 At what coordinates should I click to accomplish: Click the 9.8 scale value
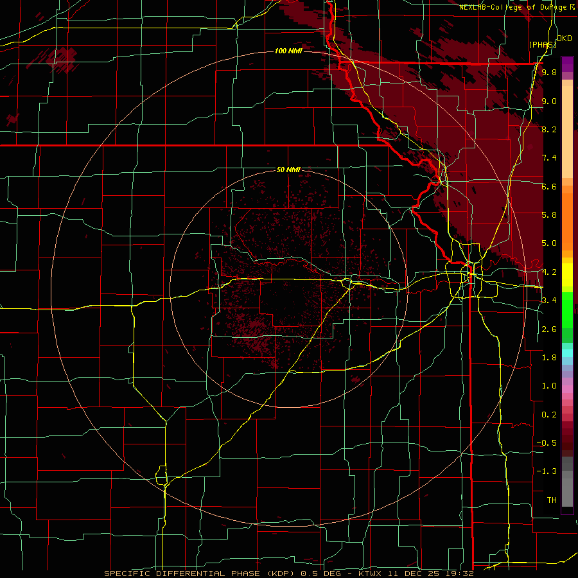click(549, 72)
